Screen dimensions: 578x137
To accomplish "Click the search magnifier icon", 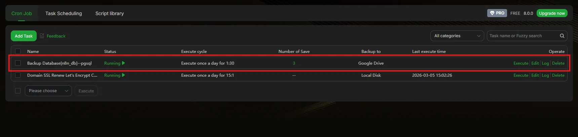I will pyautogui.click(x=562, y=36).
